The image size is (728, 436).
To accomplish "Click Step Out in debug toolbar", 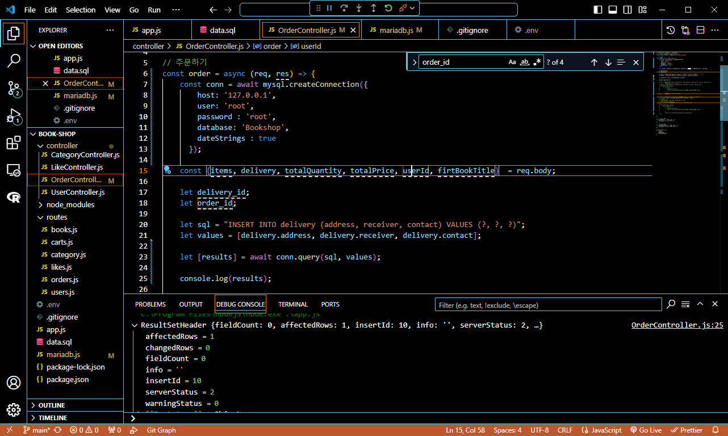I will (x=374, y=8).
